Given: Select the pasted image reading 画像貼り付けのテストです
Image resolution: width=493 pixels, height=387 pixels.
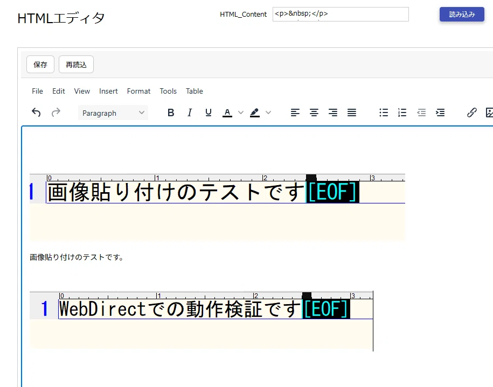Looking at the screenshot, I should pos(217,207).
